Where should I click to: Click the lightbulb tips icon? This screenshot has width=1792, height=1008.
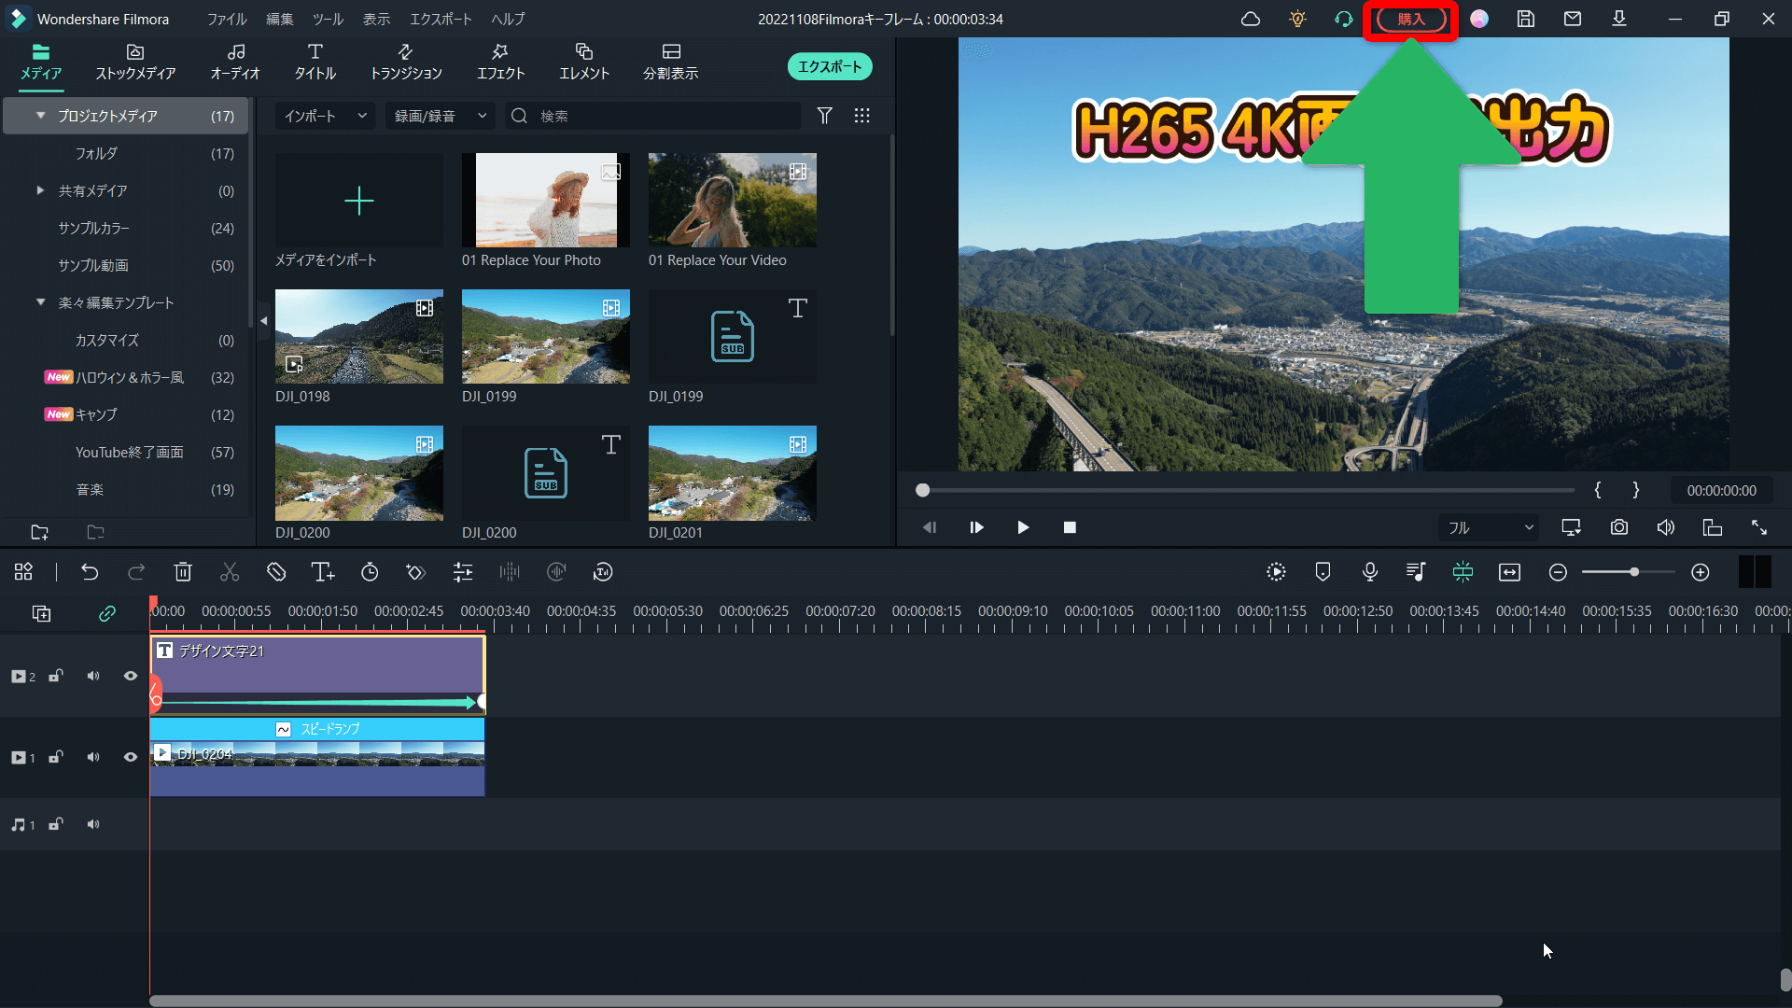[x=1297, y=19]
